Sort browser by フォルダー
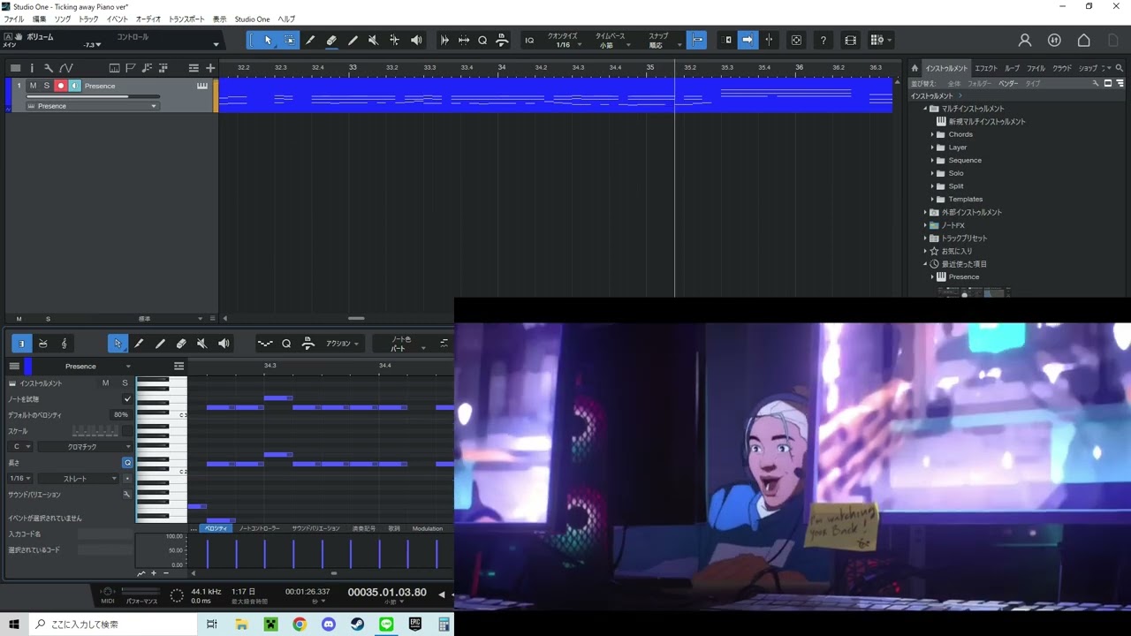1131x636 pixels. pyautogui.click(x=979, y=84)
